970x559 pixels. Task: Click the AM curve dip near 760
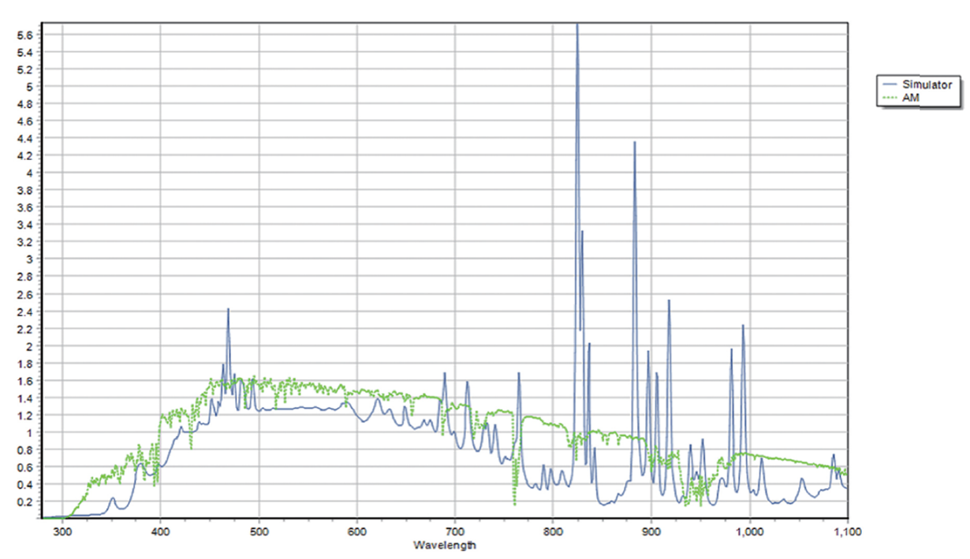coord(515,503)
